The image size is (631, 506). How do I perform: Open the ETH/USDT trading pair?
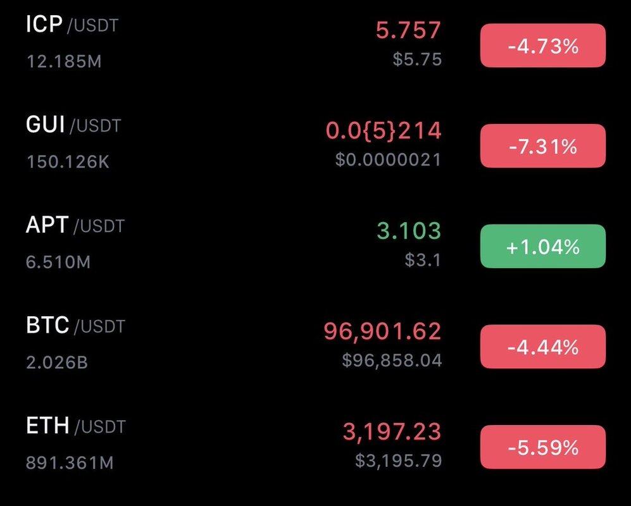75,426
